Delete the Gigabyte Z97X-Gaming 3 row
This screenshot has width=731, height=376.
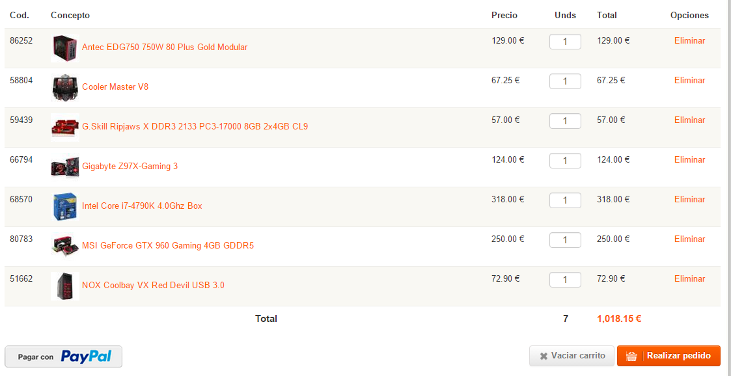click(689, 160)
